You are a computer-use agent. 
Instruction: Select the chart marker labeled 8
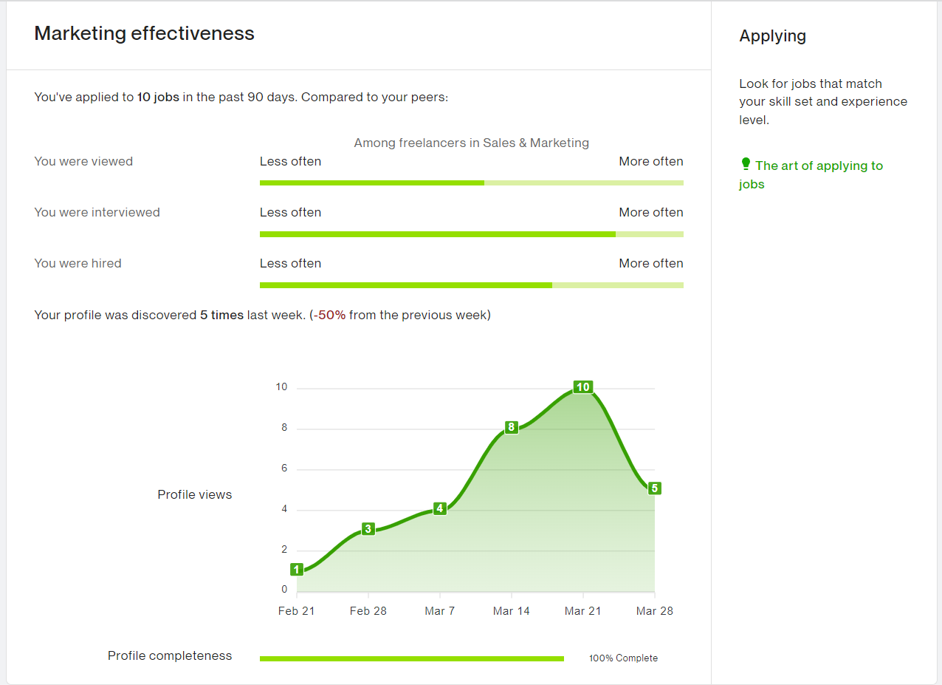coord(511,427)
